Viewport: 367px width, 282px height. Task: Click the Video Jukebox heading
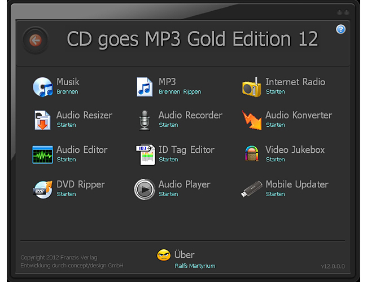pyautogui.click(x=295, y=149)
